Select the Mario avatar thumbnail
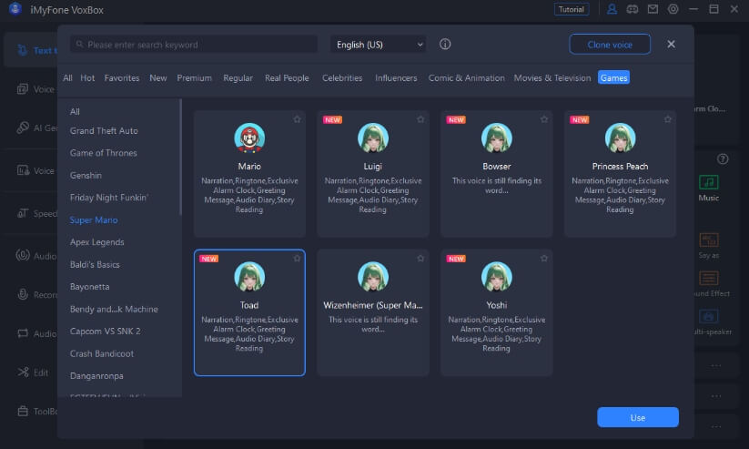Screen dimensions: 749x449 coord(249,138)
